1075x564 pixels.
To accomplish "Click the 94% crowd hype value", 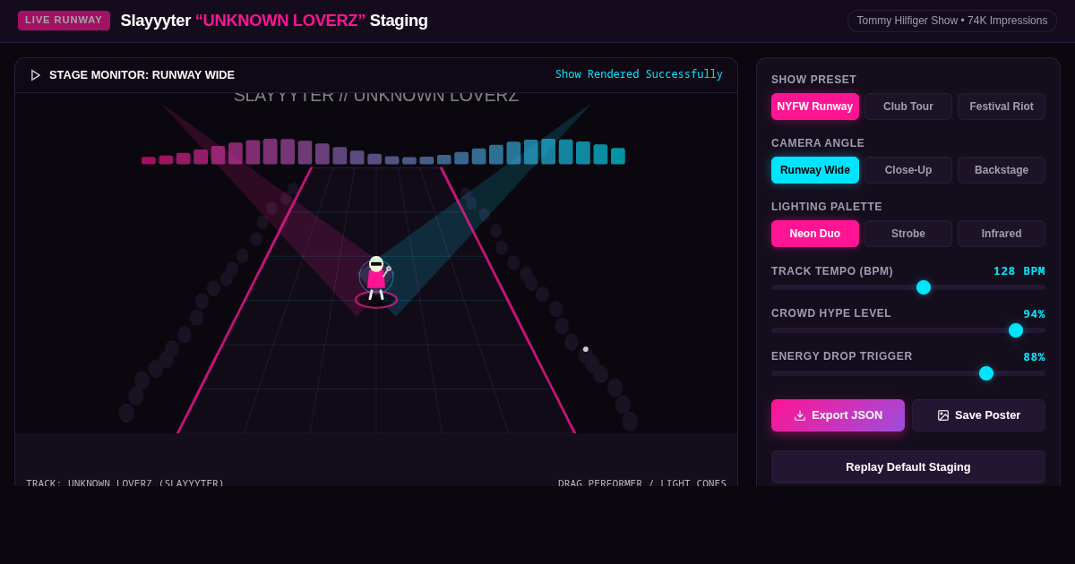I will coord(1035,314).
